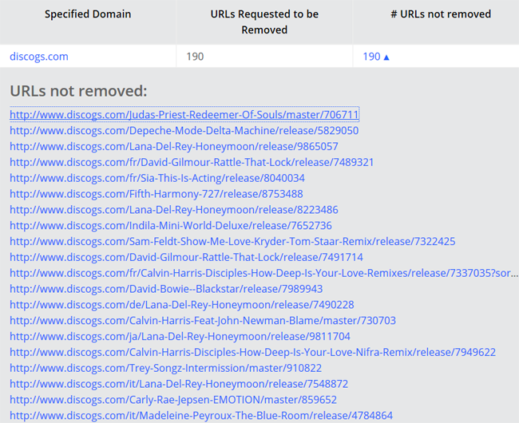Image resolution: width=519 pixels, height=423 pixels.
Task: Open the Judas-Priest-Redeemer-Of-Souls master link
Action: pyautogui.click(x=184, y=114)
